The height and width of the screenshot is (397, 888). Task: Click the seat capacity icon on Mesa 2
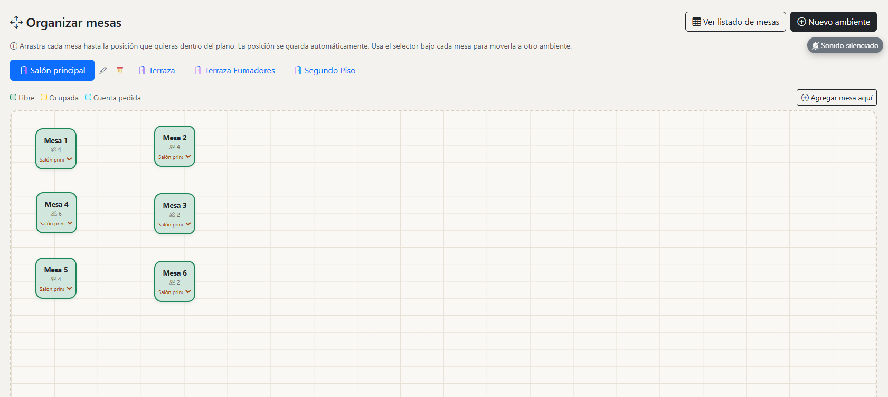pyautogui.click(x=172, y=147)
